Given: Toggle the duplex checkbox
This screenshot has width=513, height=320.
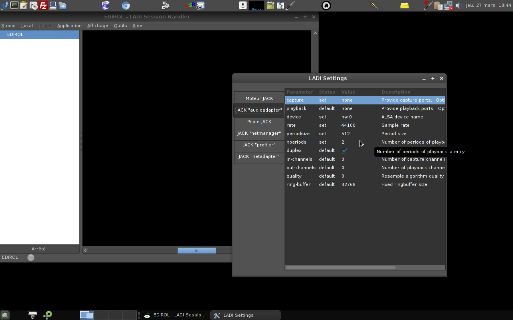Looking at the screenshot, I should (x=344, y=150).
